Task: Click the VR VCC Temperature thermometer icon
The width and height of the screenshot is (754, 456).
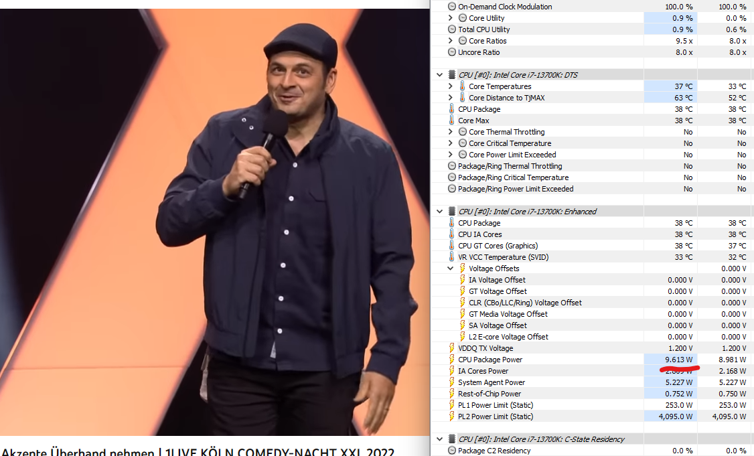Action: (x=451, y=257)
